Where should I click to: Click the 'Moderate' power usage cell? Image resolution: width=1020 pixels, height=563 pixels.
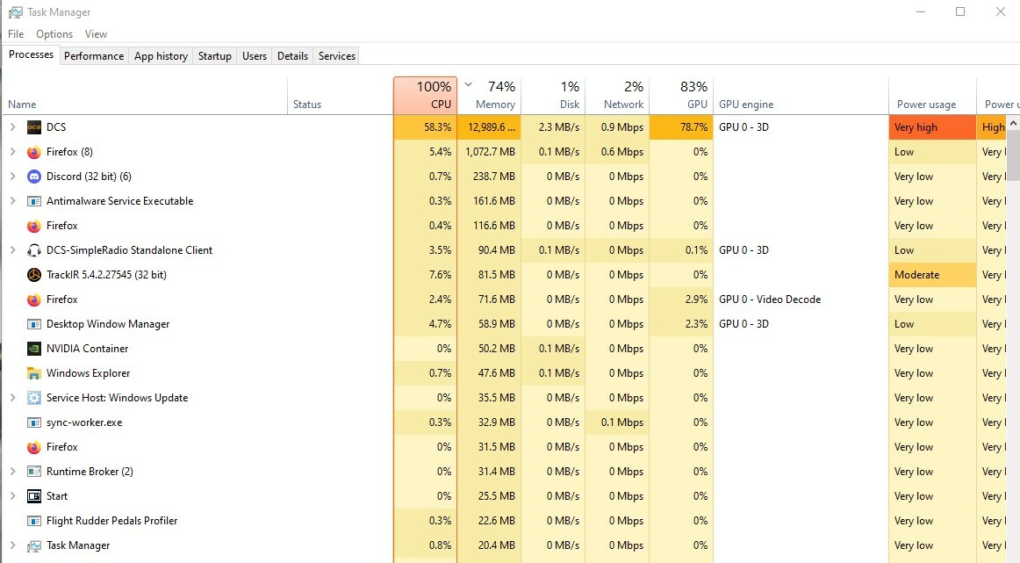click(932, 275)
